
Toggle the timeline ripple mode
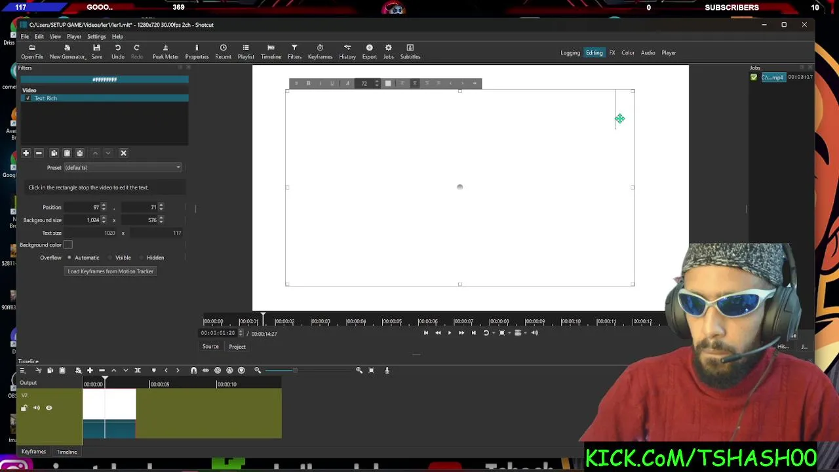tap(218, 370)
